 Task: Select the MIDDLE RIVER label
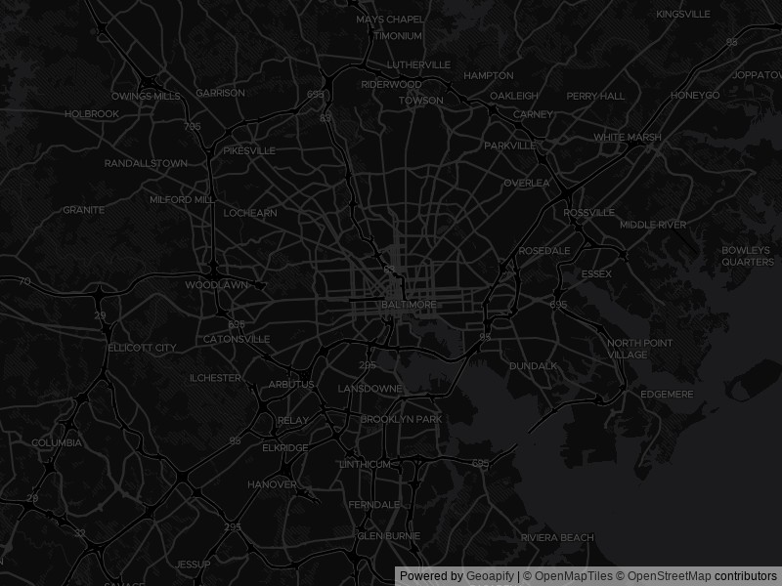[653, 226]
